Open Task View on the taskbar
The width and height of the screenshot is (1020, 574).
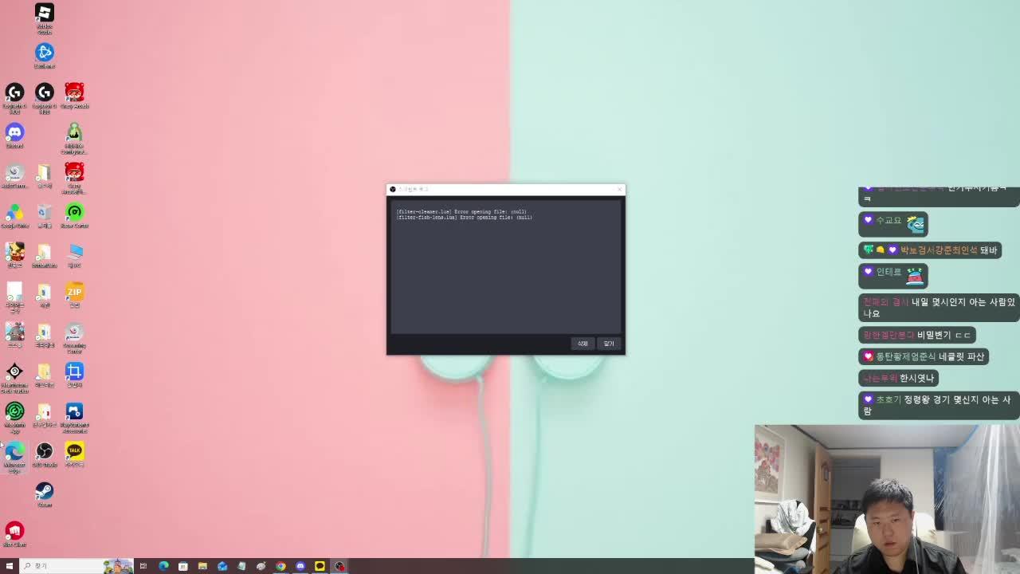[143, 566]
